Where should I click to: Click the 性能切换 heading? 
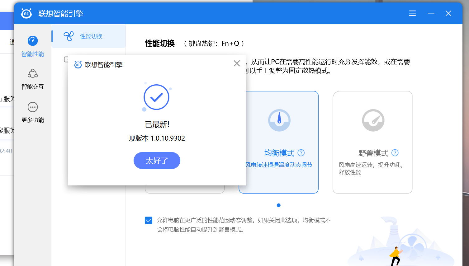[160, 44]
